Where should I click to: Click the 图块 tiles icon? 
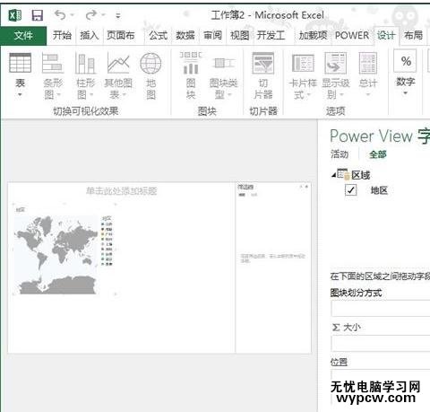[191, 75]
